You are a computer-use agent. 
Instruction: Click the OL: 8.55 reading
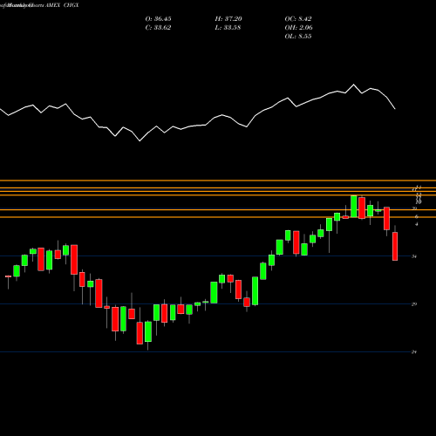point(298,37)
